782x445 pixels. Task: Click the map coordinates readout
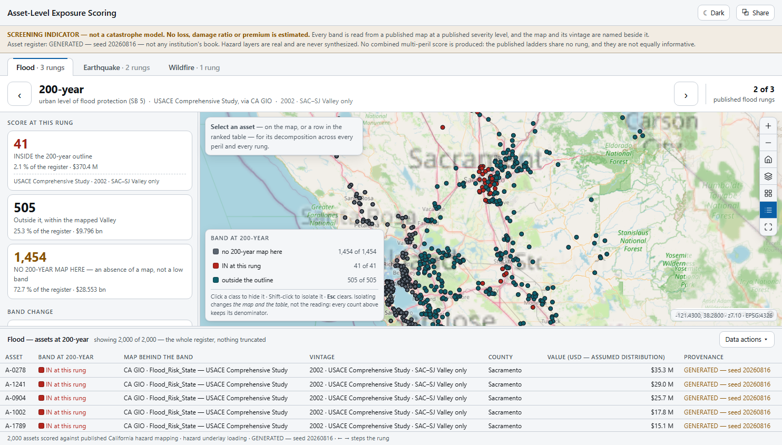(724, 315)
